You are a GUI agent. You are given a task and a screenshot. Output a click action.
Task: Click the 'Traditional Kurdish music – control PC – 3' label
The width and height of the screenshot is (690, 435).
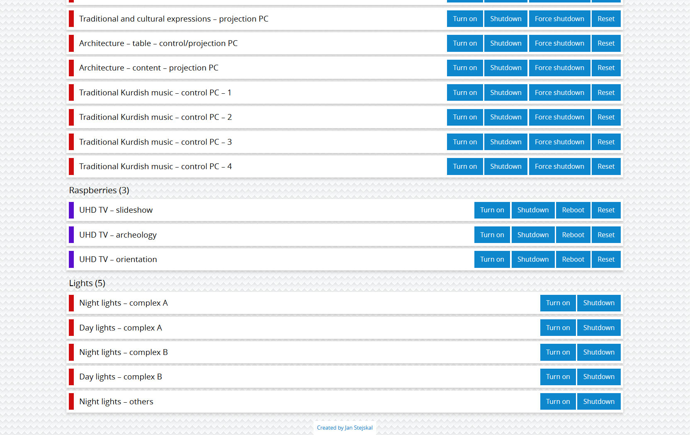(155, 142)
